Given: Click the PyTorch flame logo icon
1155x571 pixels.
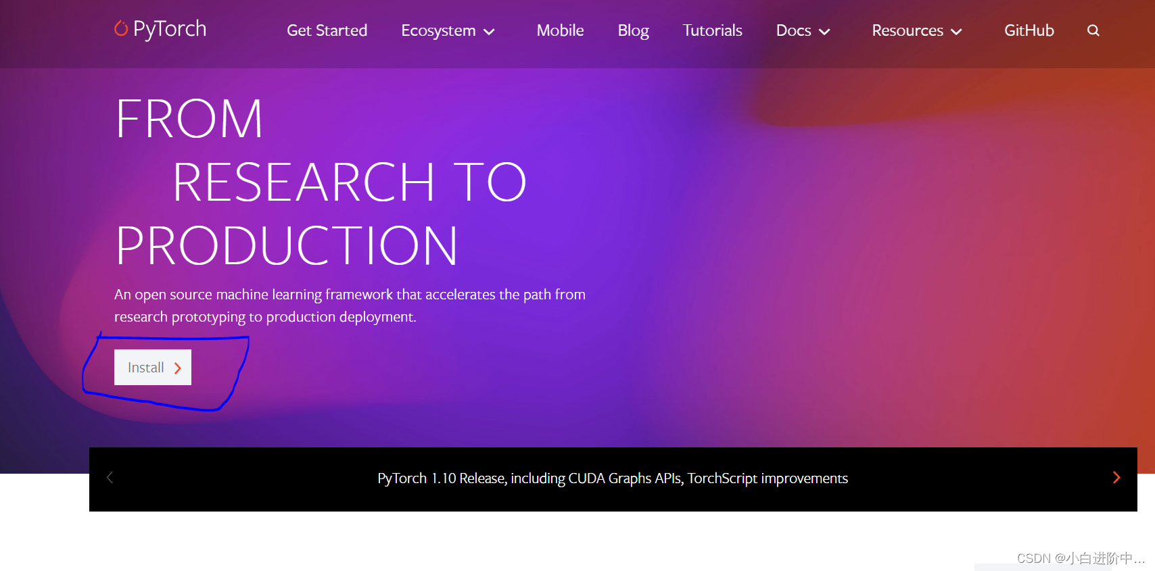Looking at the screenshot, I should click(x=121, y=28).
